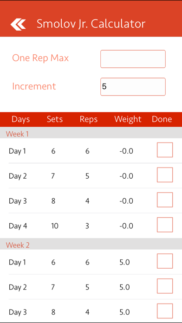The height and width of the screenshot is (323, 182).
Task: Select the Week 1 Day 4 row label
Action: click(18, 226)
